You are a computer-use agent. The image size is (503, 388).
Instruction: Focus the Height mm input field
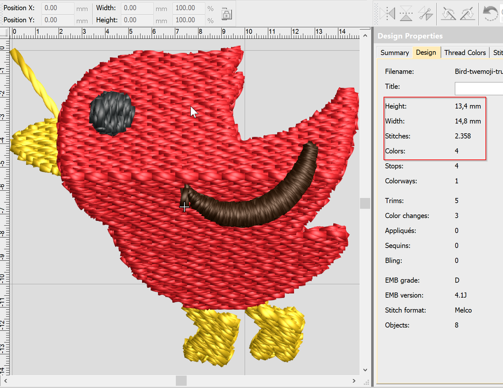(137, 20)
